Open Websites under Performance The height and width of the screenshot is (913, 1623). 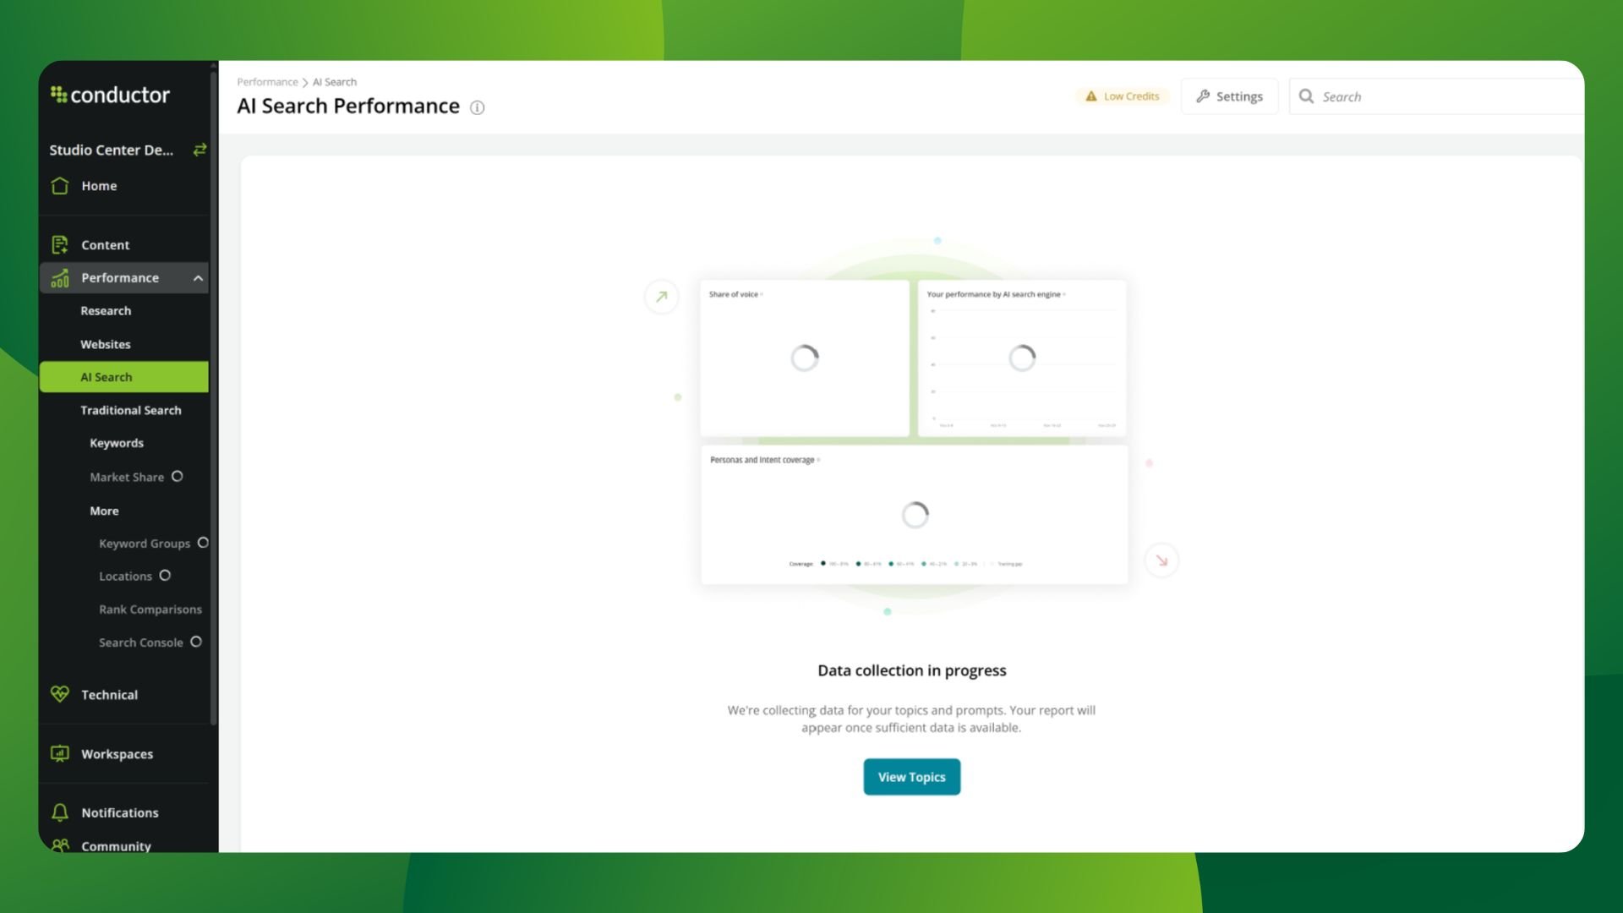pos(106,344)
